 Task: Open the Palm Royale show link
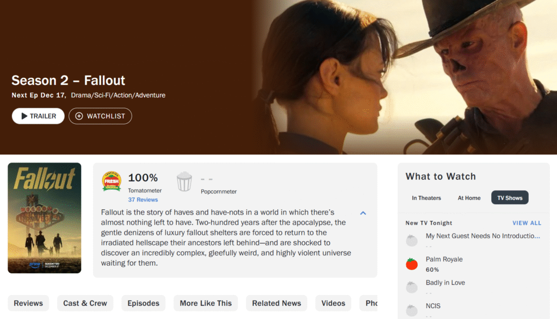[444, 259]
